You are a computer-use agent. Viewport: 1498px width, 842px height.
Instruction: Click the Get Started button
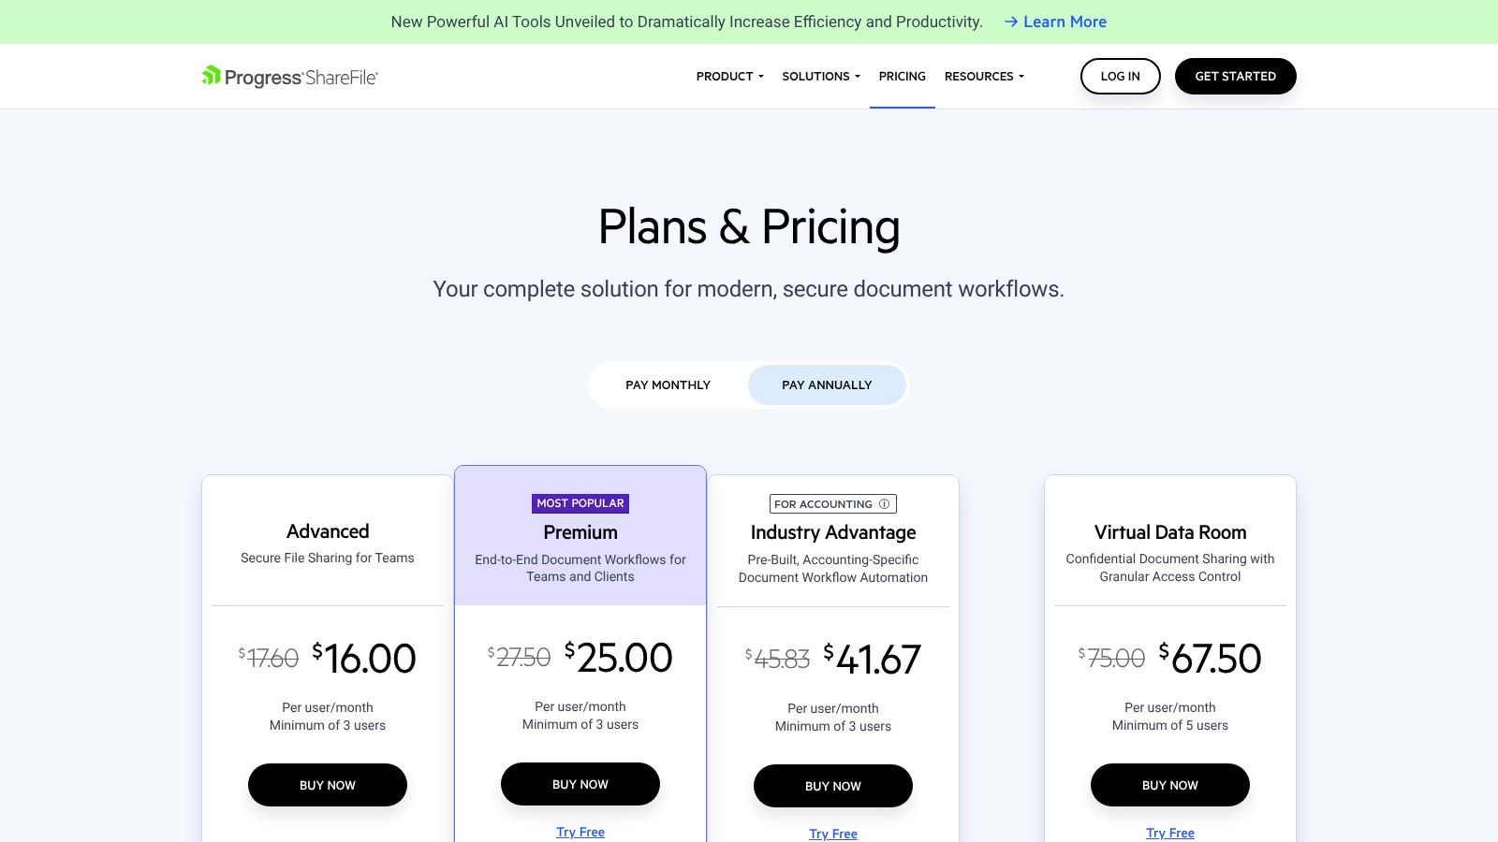click(x=1235, y=77)
